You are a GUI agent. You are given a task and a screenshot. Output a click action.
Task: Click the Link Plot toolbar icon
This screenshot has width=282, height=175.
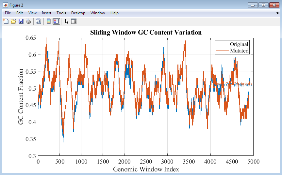pos(38,22)
